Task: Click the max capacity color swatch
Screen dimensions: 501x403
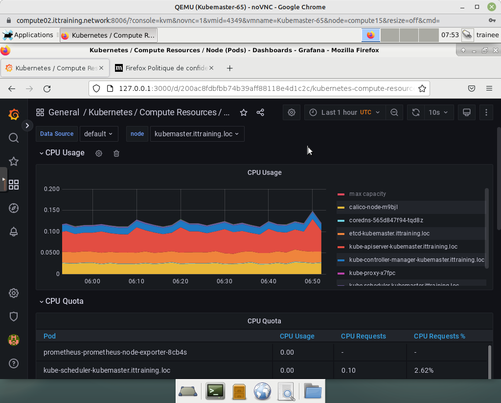Action: (x=341, y=194)
